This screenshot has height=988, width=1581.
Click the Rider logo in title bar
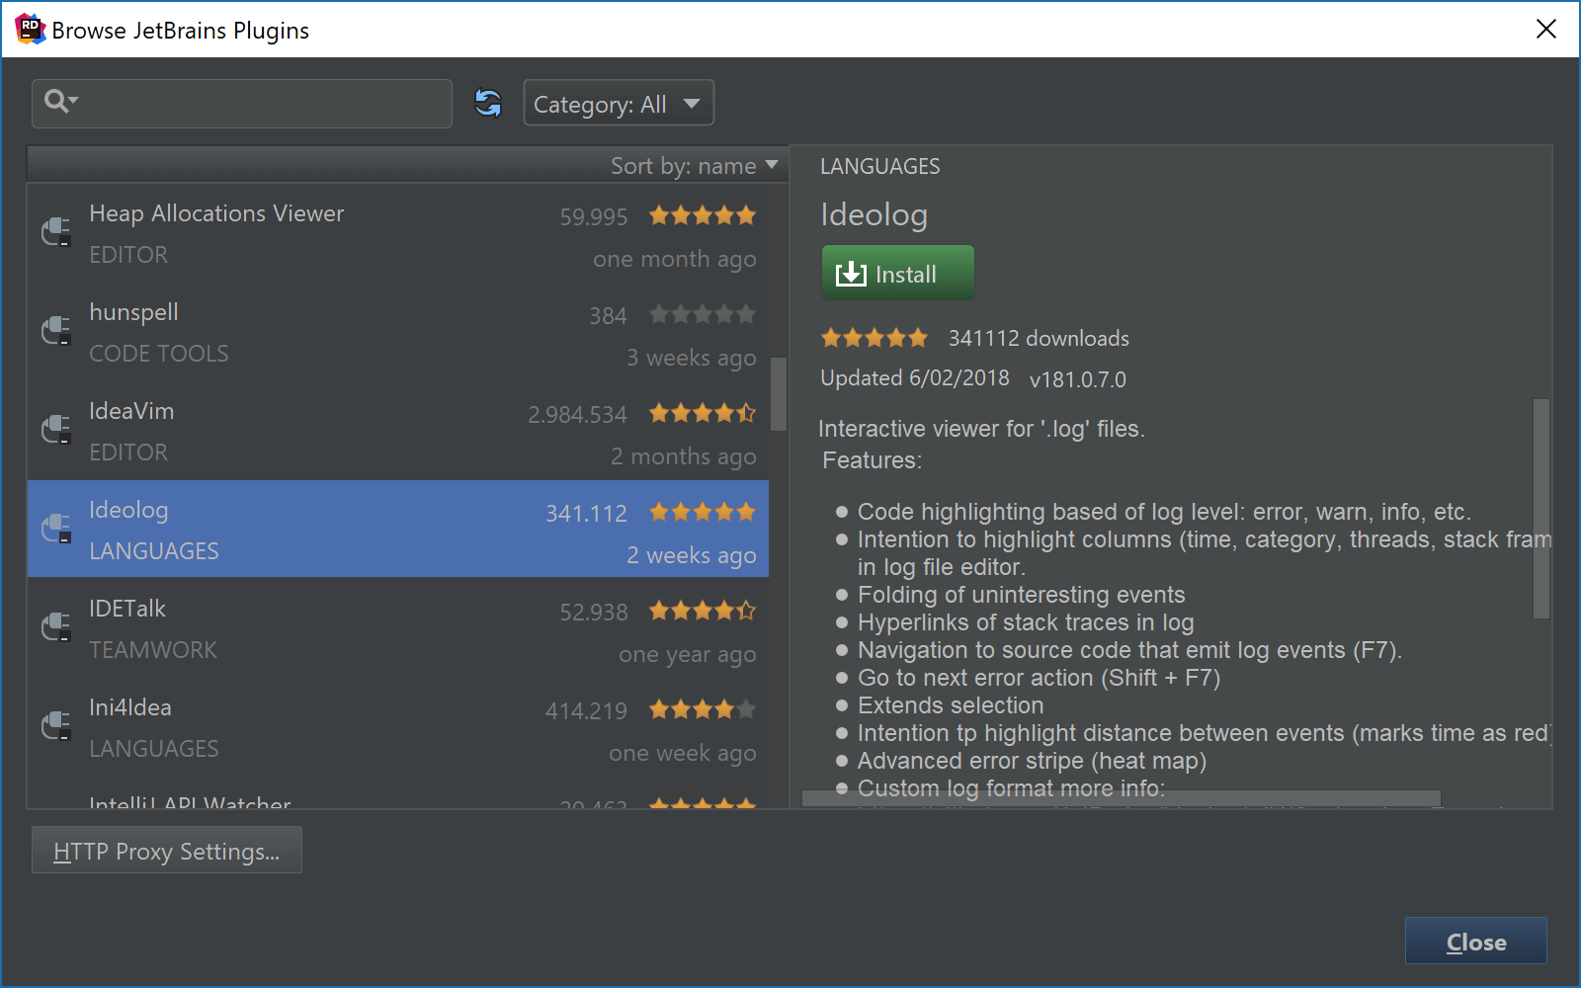(x=30, y=29)
